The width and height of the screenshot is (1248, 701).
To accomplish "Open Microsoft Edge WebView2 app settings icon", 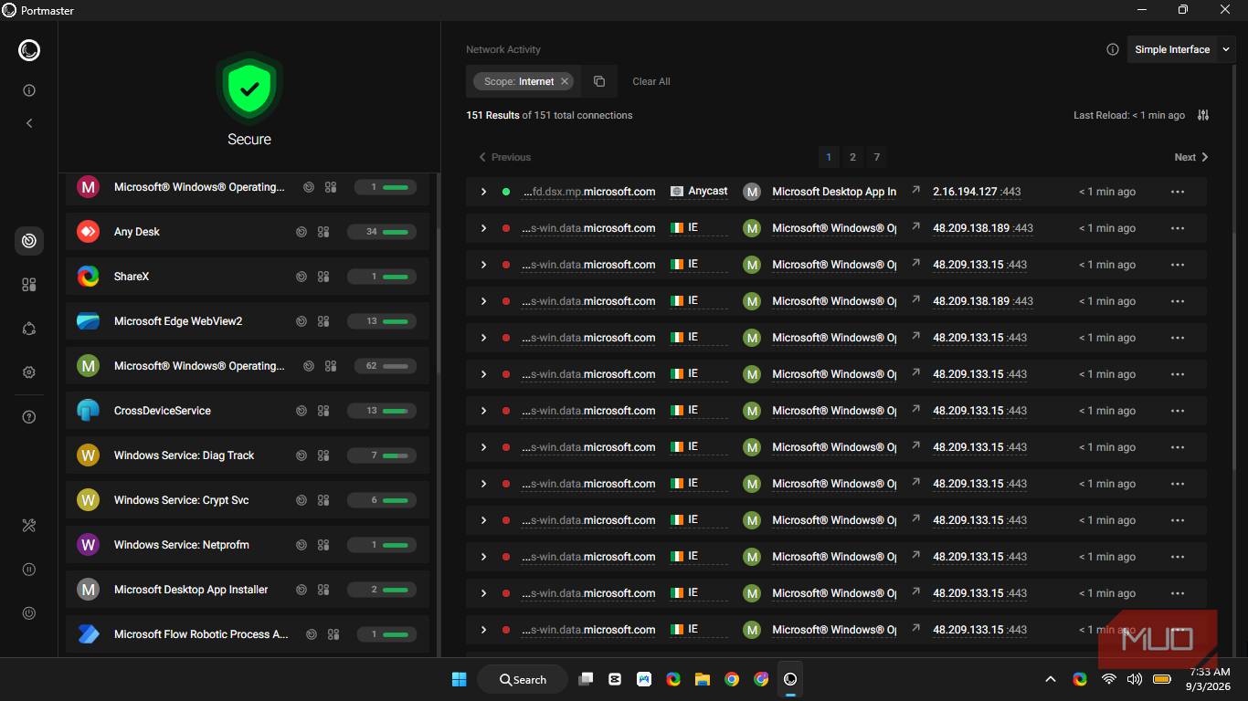I will tap(323, 321).
